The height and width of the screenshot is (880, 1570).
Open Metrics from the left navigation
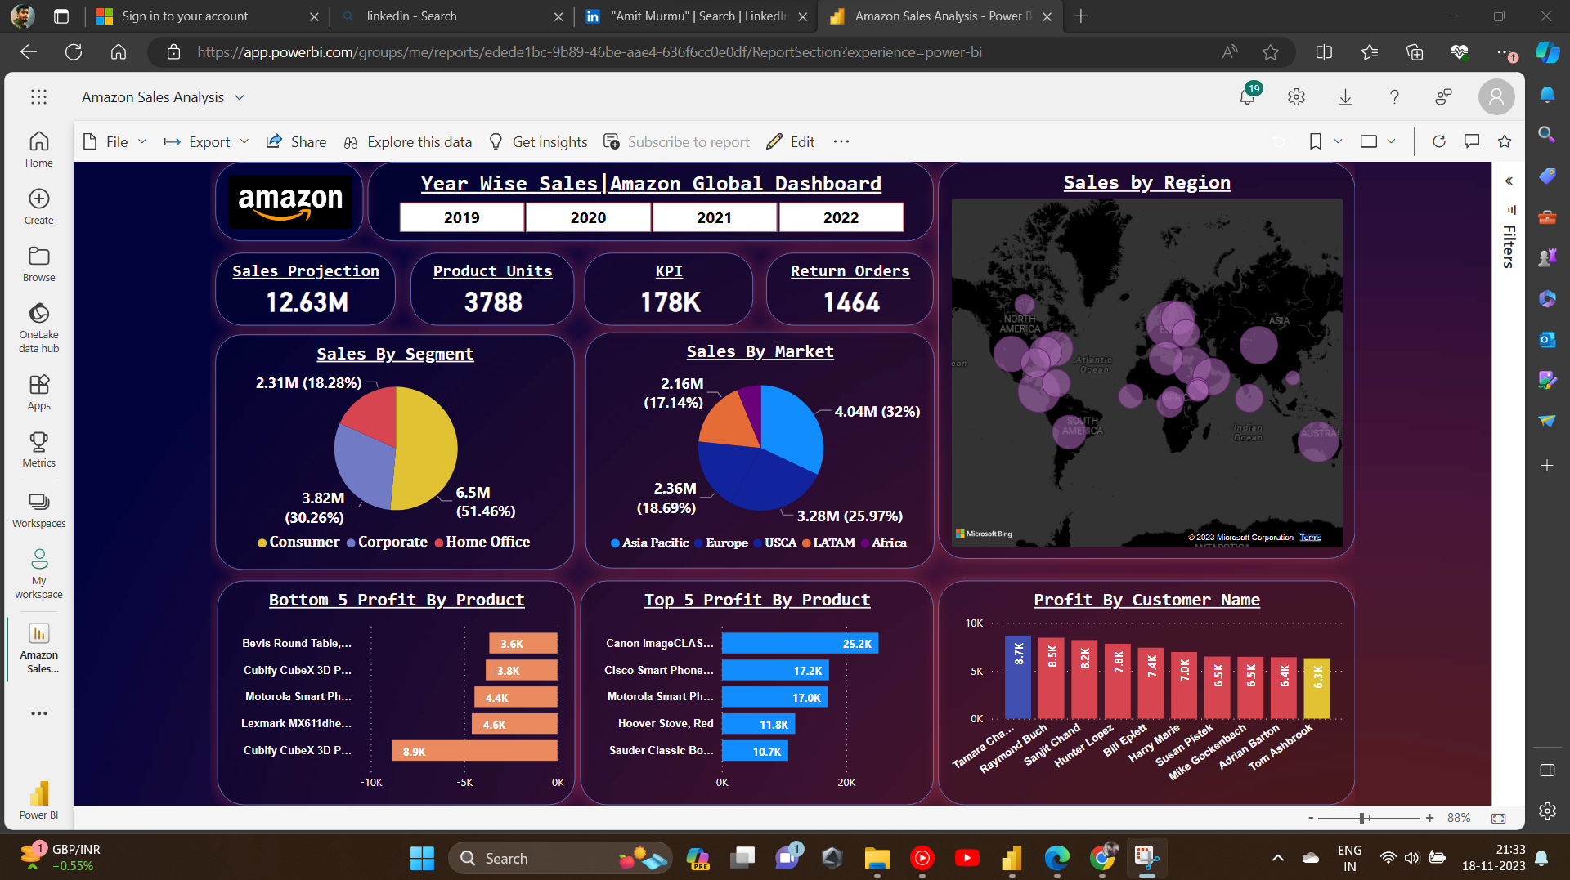click(x=38, y=449)
